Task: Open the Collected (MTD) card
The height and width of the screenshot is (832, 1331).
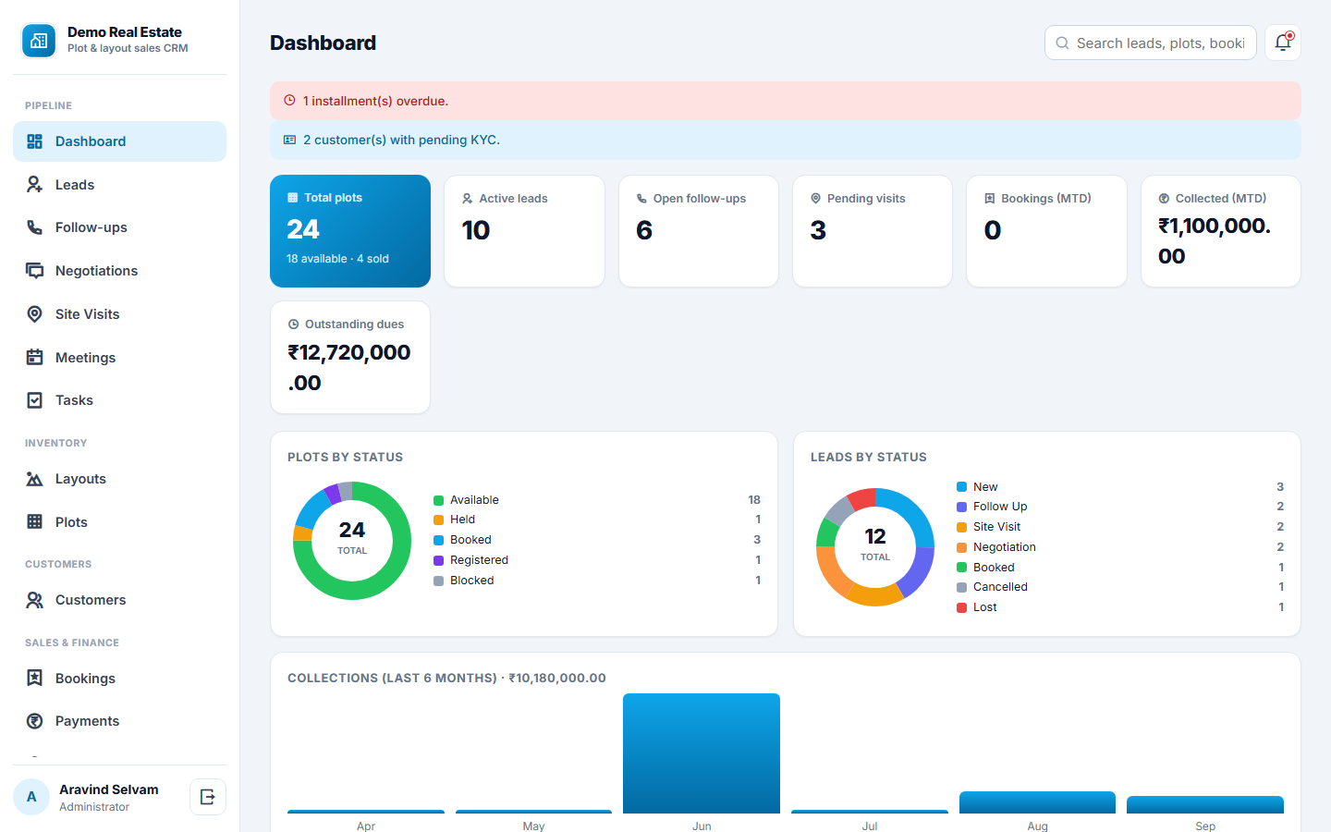Action: 1221,231
